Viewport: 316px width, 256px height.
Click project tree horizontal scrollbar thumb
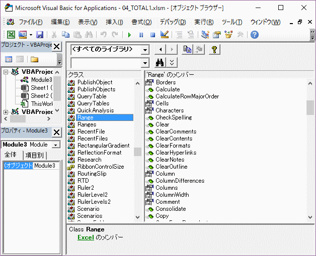(18, 118)
